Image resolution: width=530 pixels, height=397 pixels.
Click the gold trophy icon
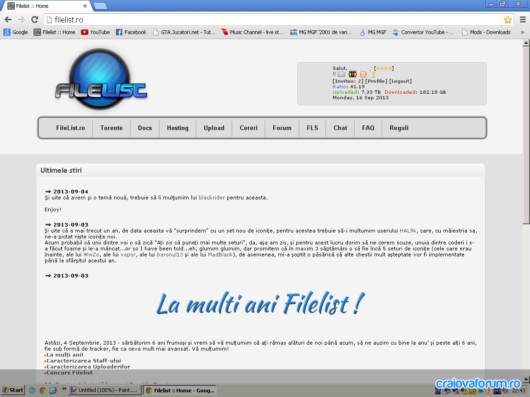[373, 74]
